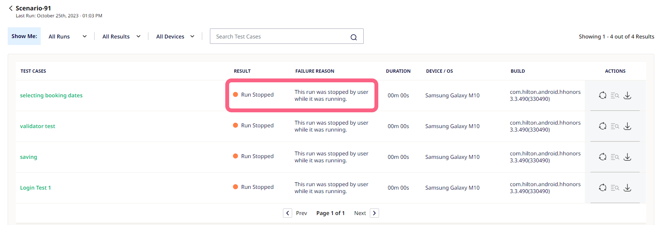Download the selecting booking dates result
This screenshot has width=662, height=225.
(x=627, y=95)
